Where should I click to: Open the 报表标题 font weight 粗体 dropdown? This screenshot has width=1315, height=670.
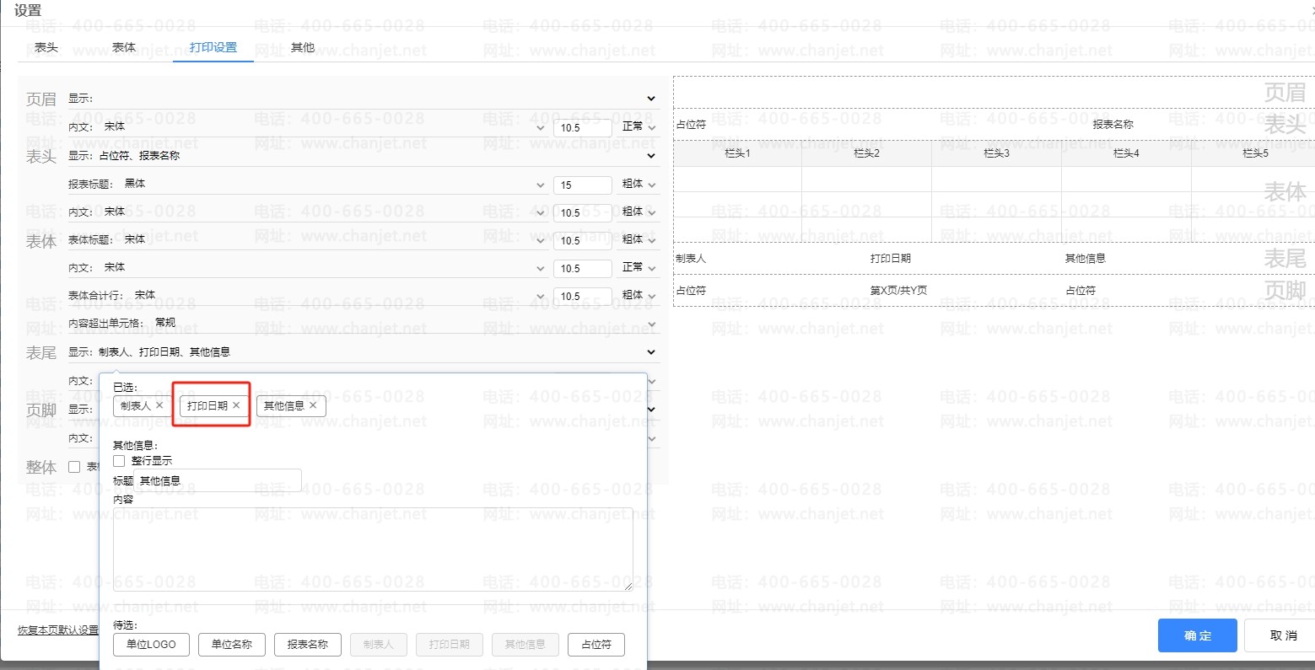point(639,185)
